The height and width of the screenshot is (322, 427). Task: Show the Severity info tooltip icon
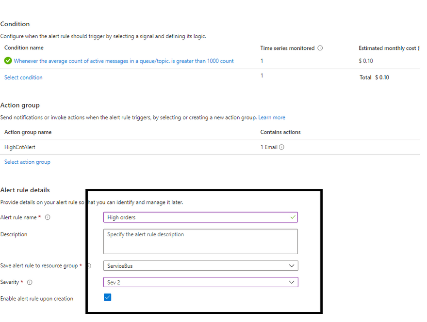[x=30, y=282]
